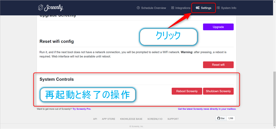The image size is (276, 129).
Task: Open the Screenly news mailbox link
Action: [207, 109]
